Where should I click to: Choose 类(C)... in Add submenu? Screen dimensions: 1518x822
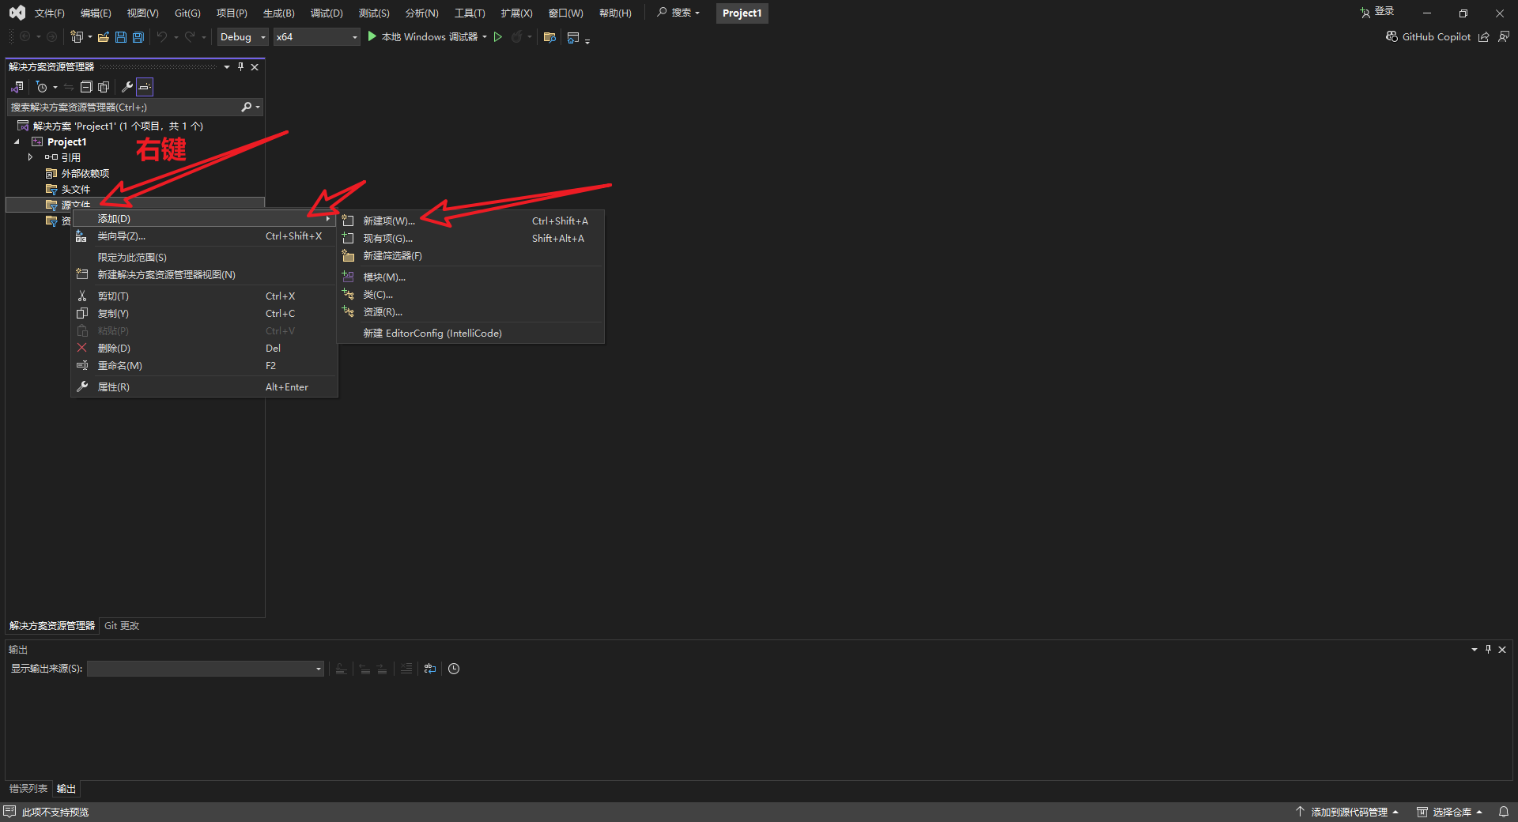[x=470, y=295]
